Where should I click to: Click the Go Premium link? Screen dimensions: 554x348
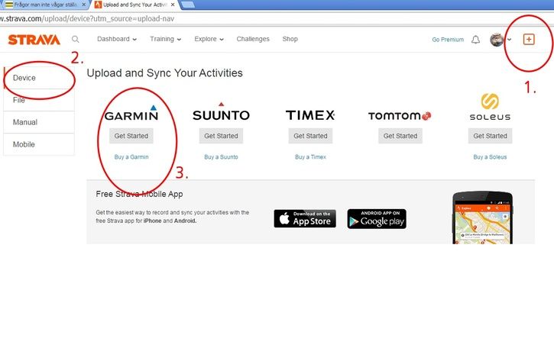[x=448, y=40]
